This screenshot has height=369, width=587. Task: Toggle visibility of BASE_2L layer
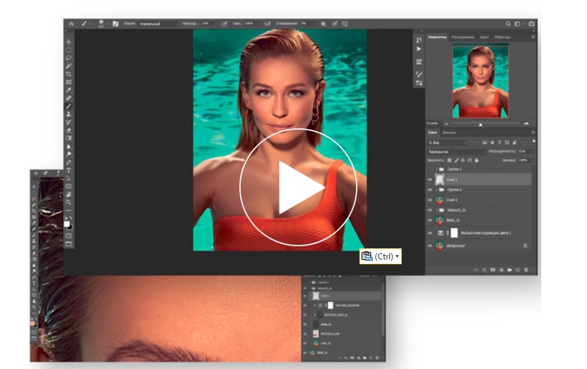(430, 219)
